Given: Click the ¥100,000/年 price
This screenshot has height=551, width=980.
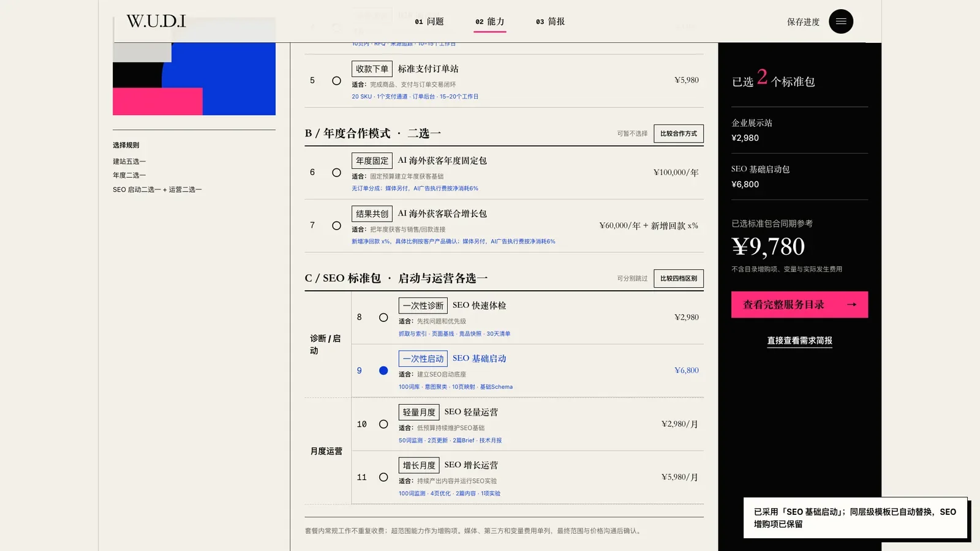Looking at the screenshot, I should [x=676, y=173].
